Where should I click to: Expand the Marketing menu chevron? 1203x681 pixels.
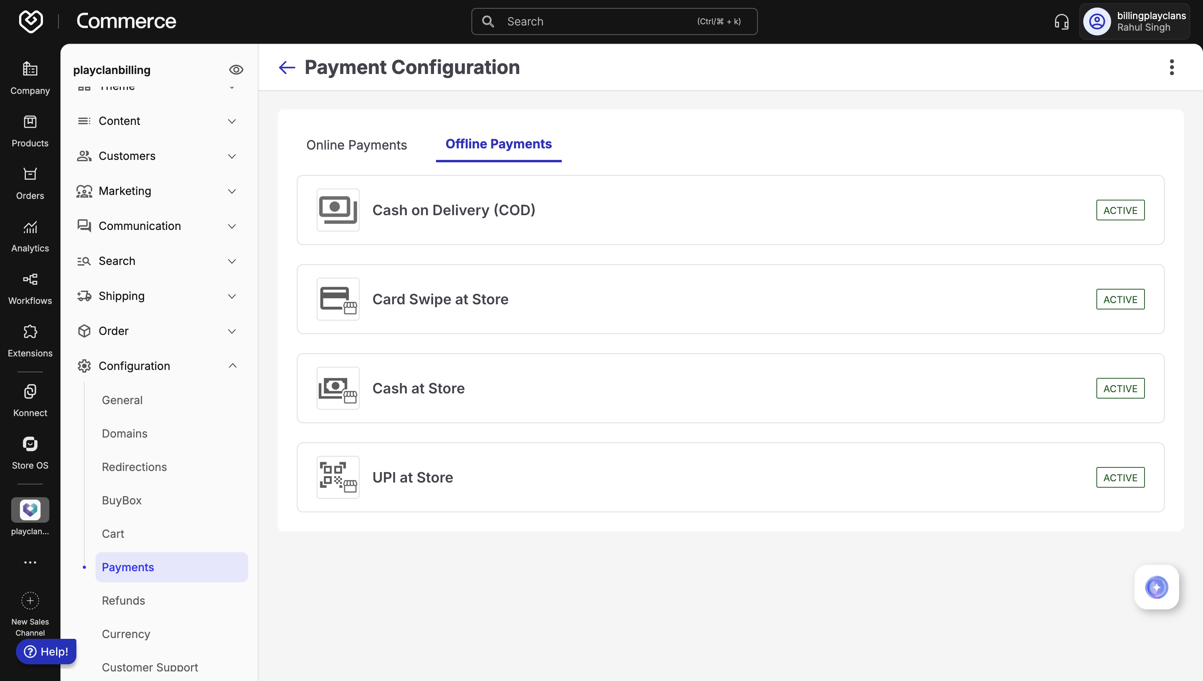[x=232, y=191]
